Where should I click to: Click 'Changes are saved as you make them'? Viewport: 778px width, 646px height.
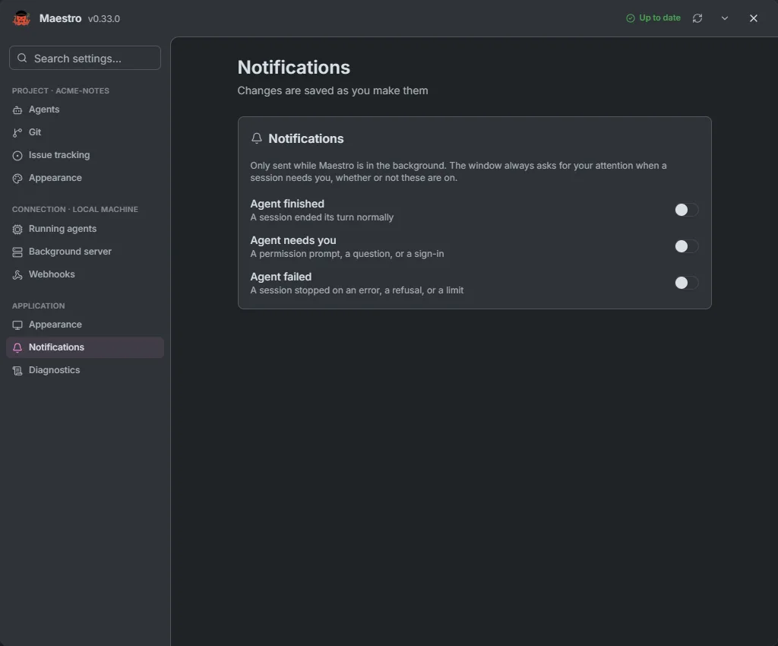(333, 90)
